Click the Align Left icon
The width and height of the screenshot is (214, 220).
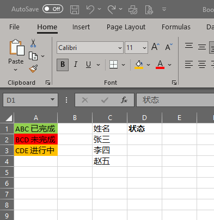pos(189,65)
